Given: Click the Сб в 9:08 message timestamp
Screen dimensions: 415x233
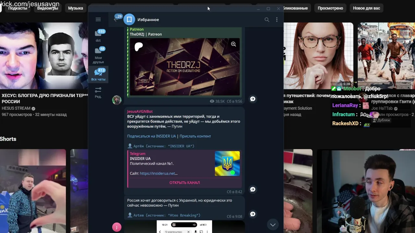Looking at the screenshot, I should 234,216.
